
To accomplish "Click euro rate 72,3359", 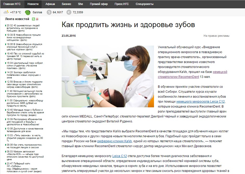I will 78,12.
